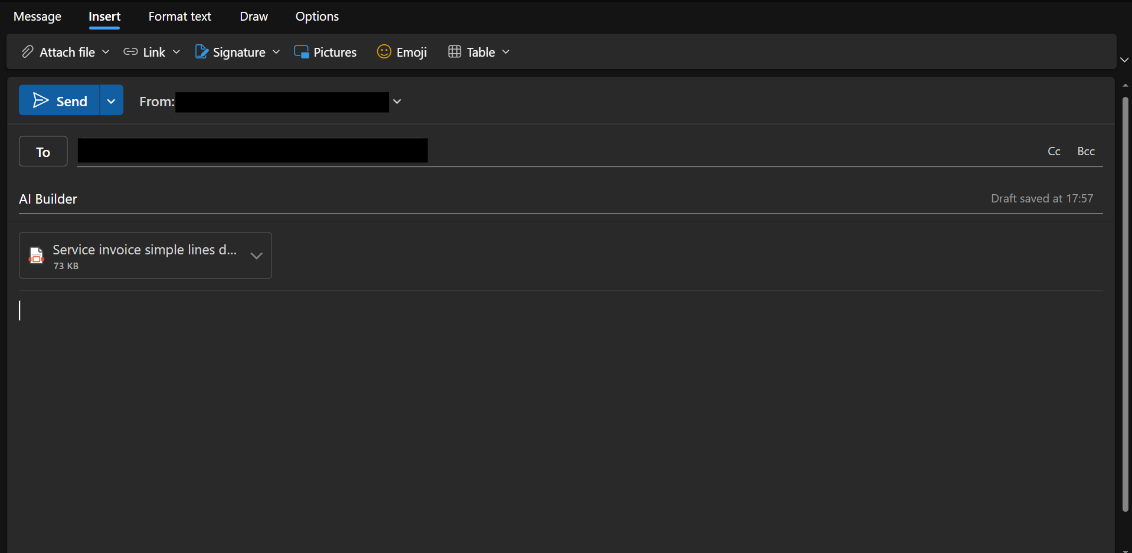
Task: Open send options dropdown next to Send
Action: click(111, 101)
